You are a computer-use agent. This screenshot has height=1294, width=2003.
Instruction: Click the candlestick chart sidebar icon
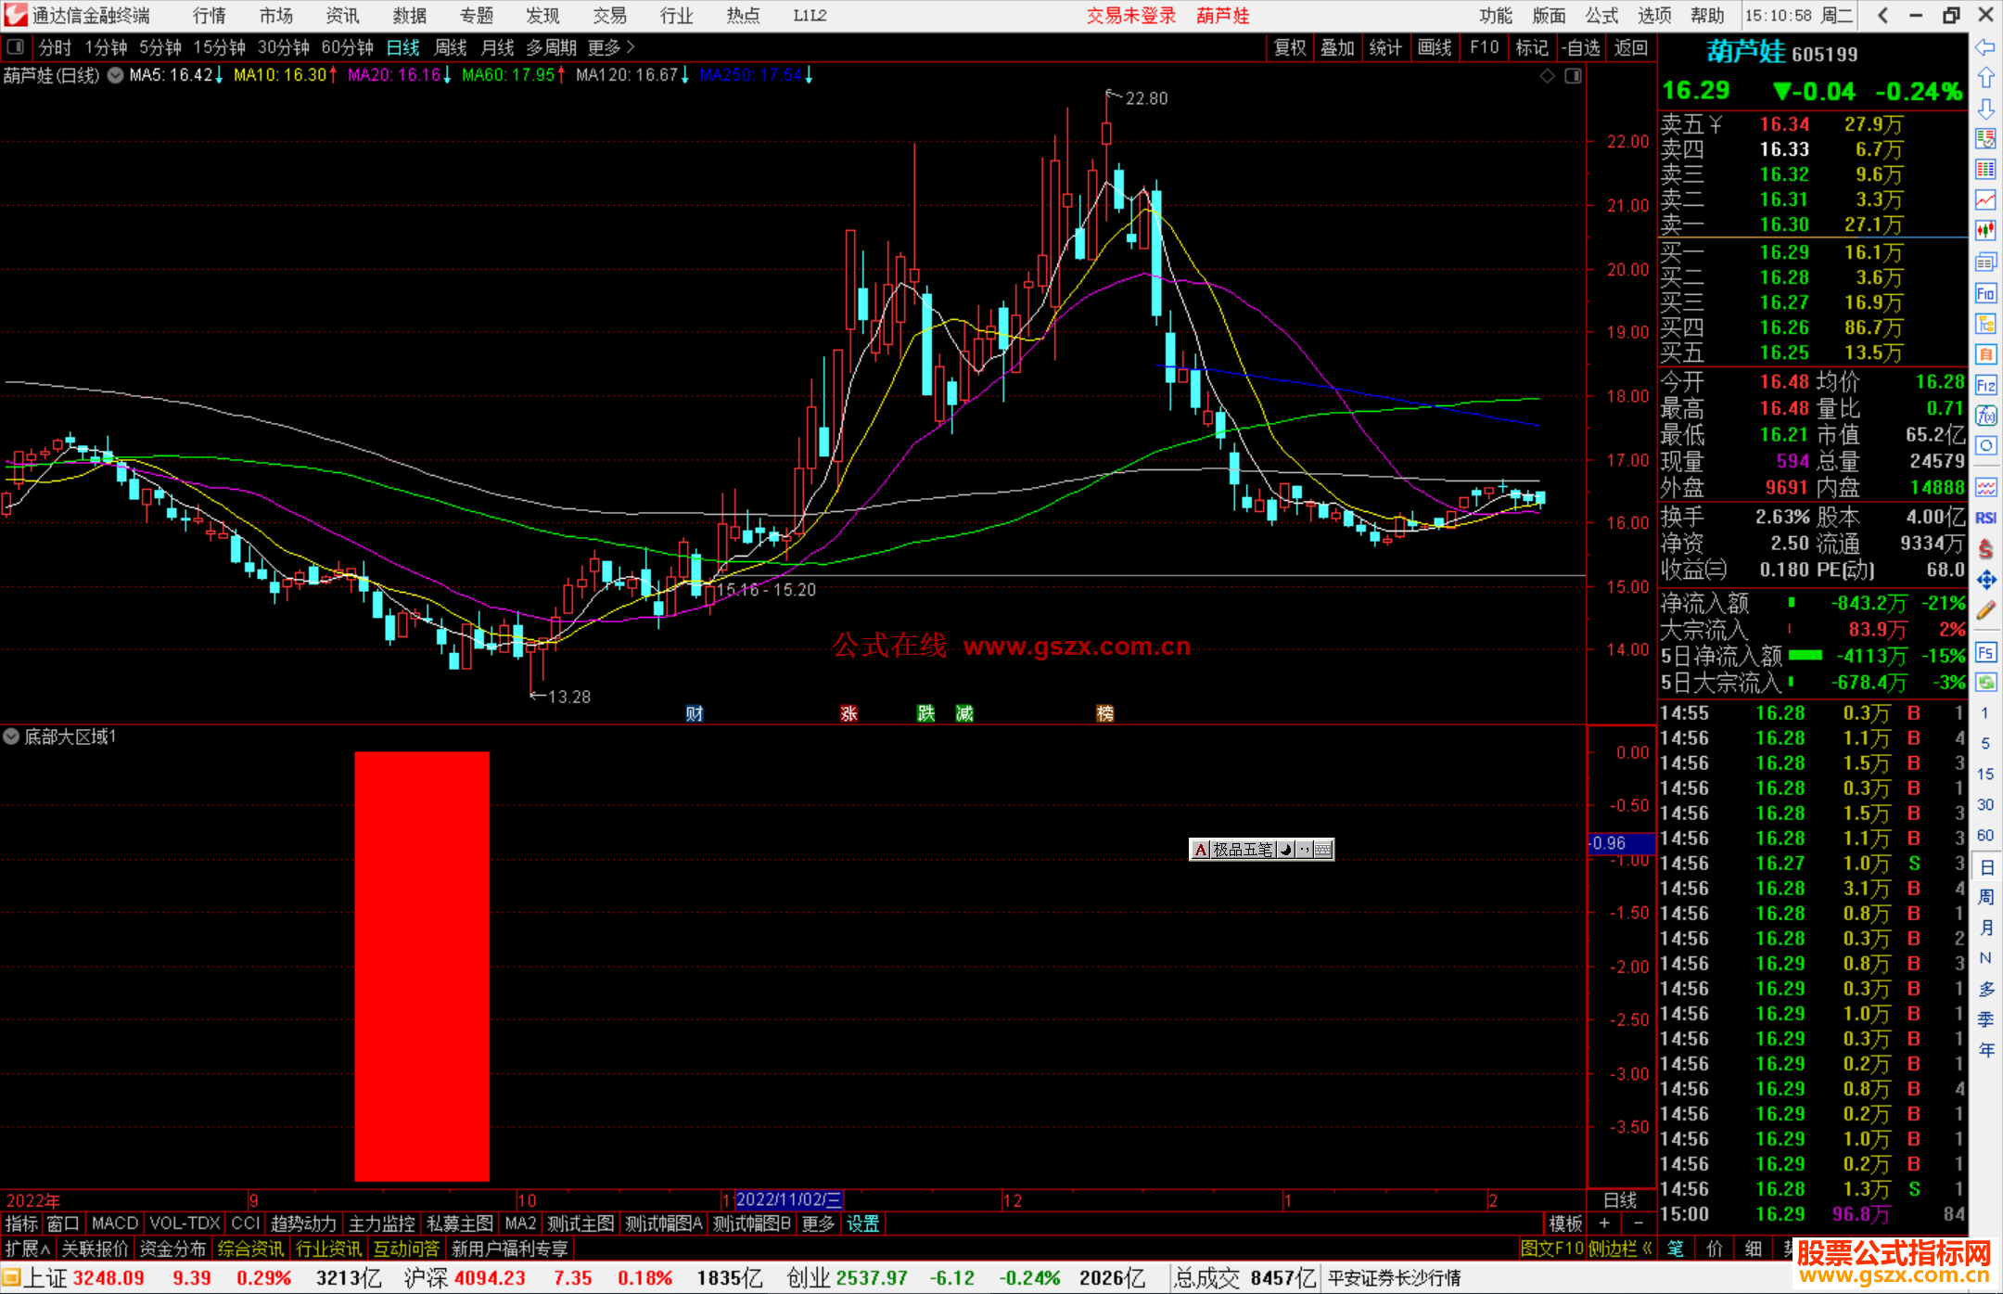click(x=1985, y=230)
